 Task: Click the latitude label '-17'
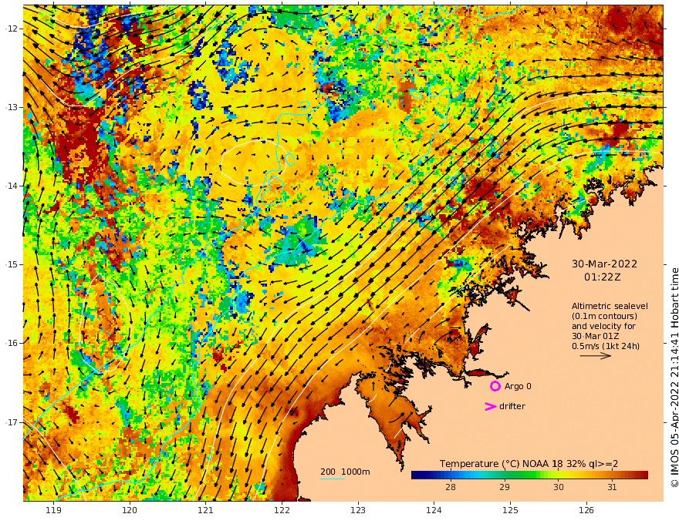pos(12,422)
